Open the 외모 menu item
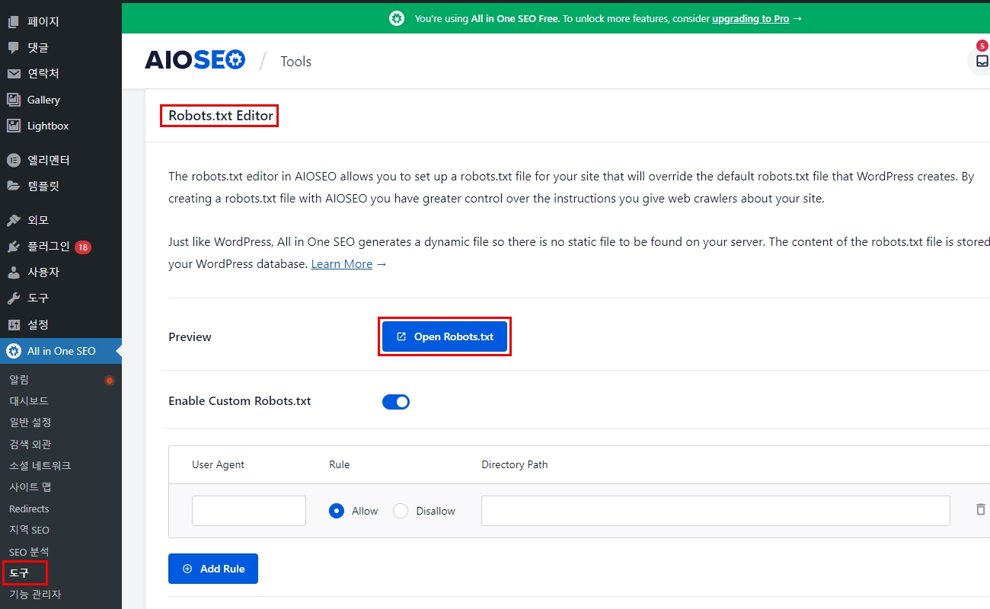 pos(61,221)
